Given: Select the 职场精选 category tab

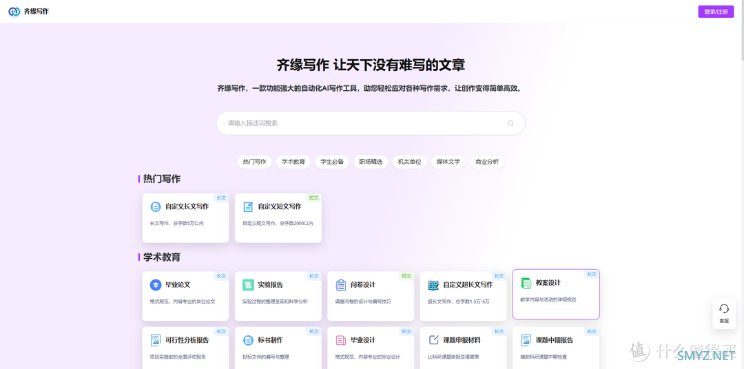Looking at the screenshot, I should pos(371,162).
